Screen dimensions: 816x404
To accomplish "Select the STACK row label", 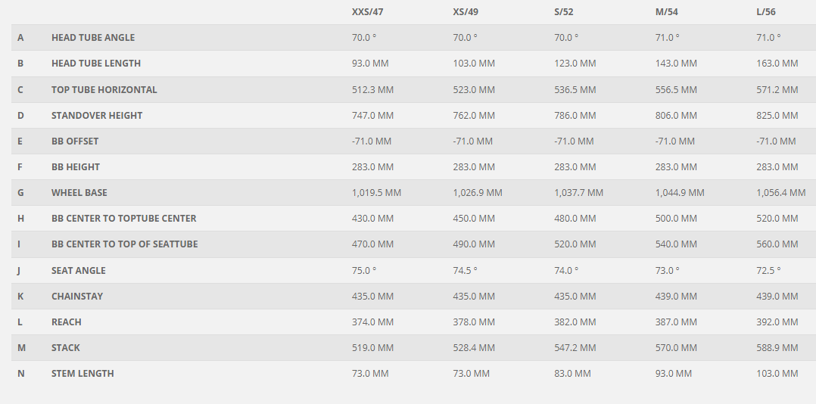I will pos(66,347).
